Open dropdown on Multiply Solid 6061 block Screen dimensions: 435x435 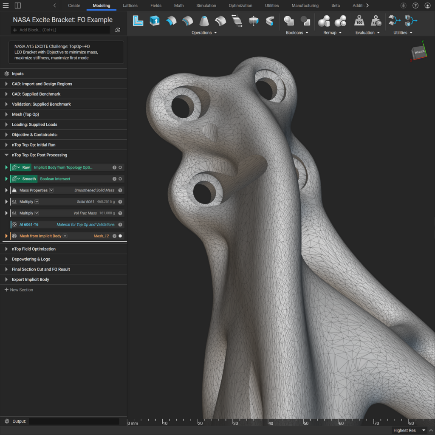click(37, 202)
